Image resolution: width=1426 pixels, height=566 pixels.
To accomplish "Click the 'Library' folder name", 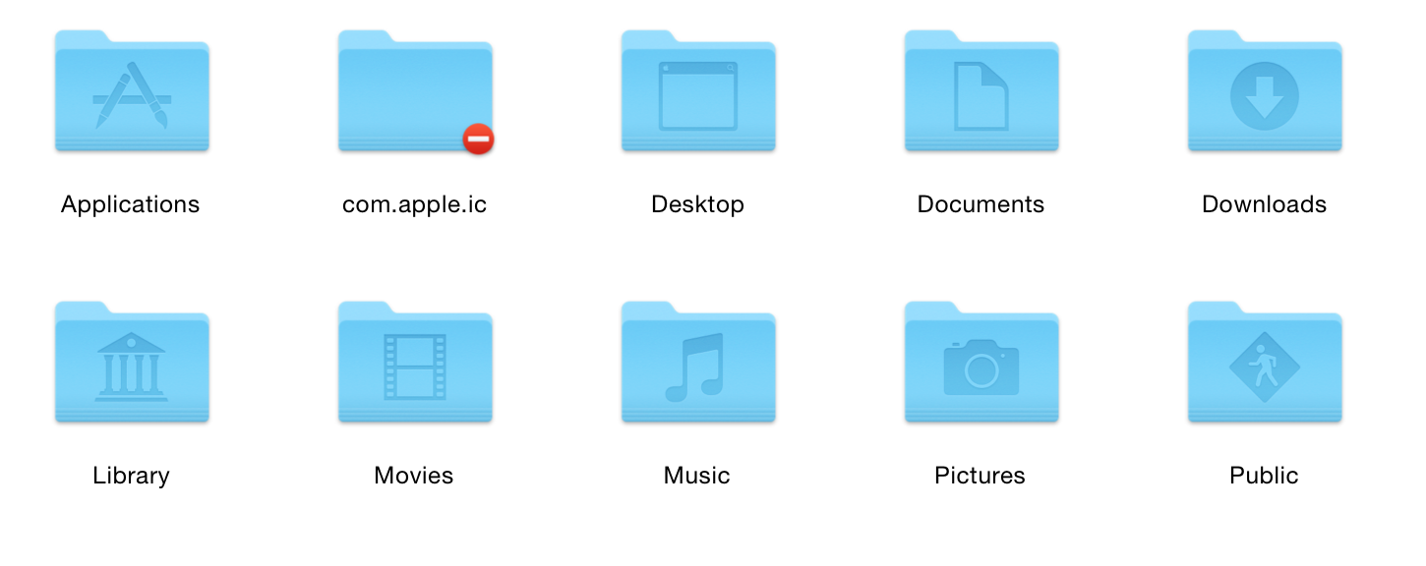I will pyautogui.click(x=132, y=477).
